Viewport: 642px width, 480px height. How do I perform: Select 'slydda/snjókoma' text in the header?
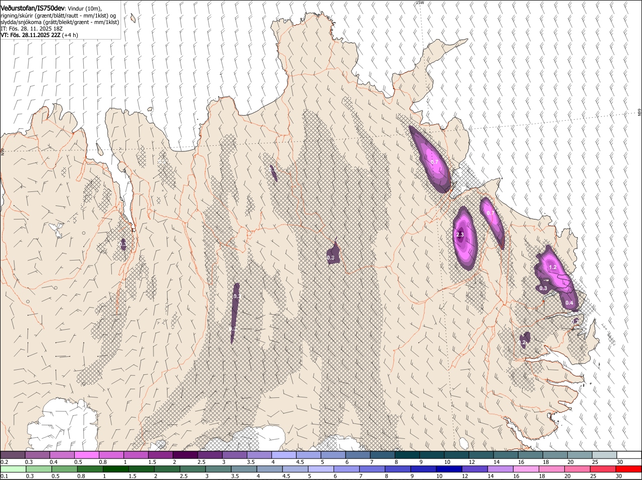20,22
